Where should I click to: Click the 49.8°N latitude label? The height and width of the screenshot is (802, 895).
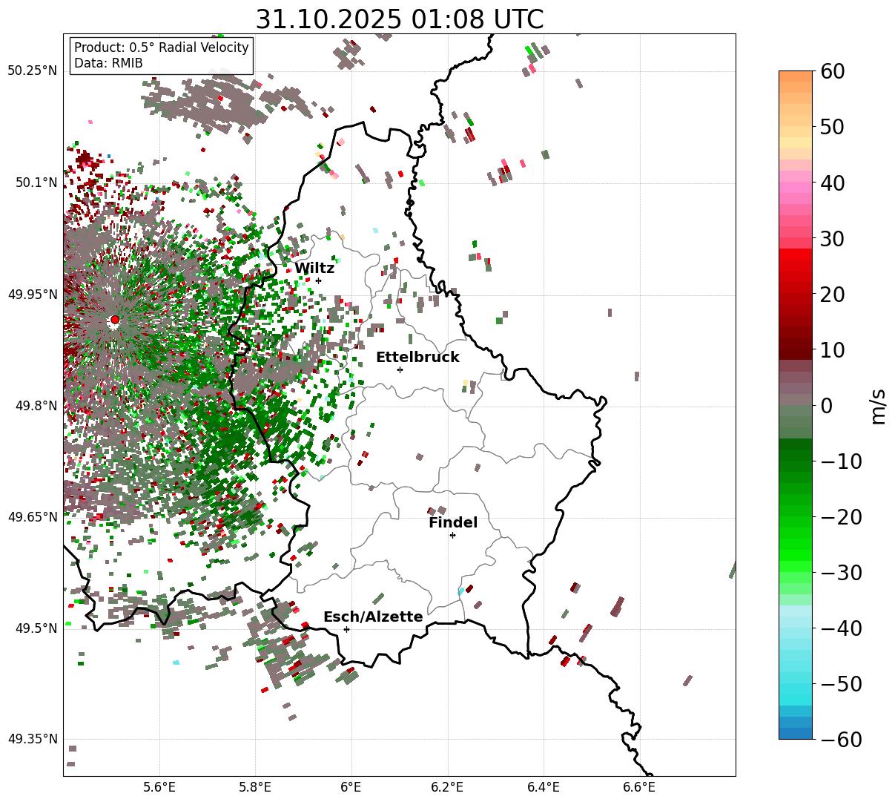coord(36,406)
